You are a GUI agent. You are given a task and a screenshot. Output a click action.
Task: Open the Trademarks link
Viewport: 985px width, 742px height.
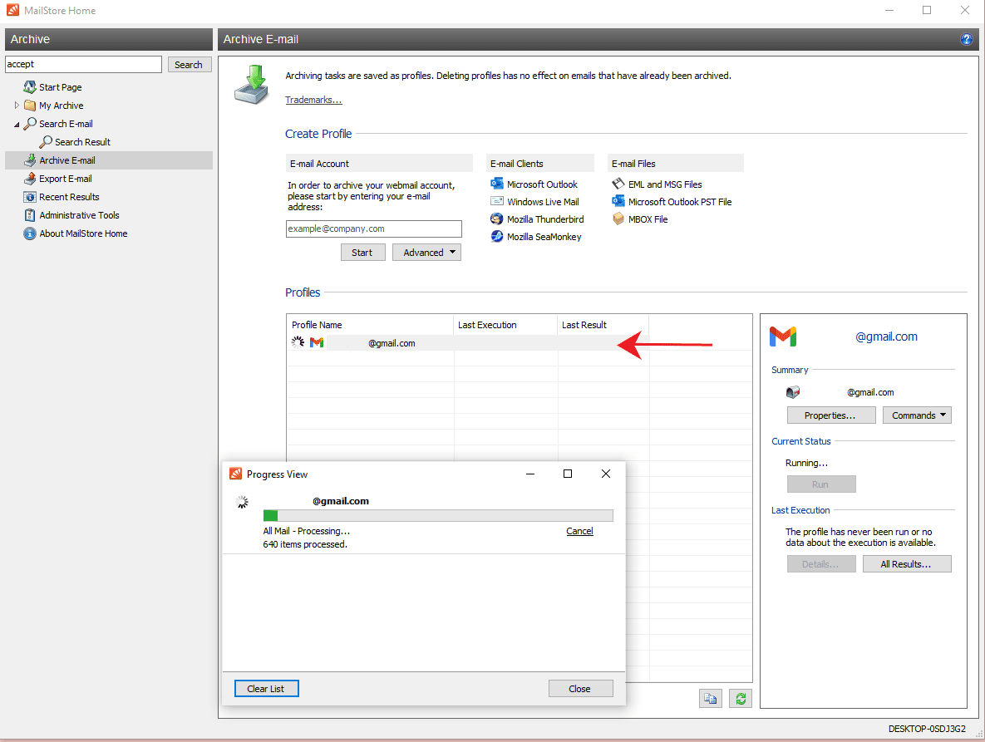[313, 99]
